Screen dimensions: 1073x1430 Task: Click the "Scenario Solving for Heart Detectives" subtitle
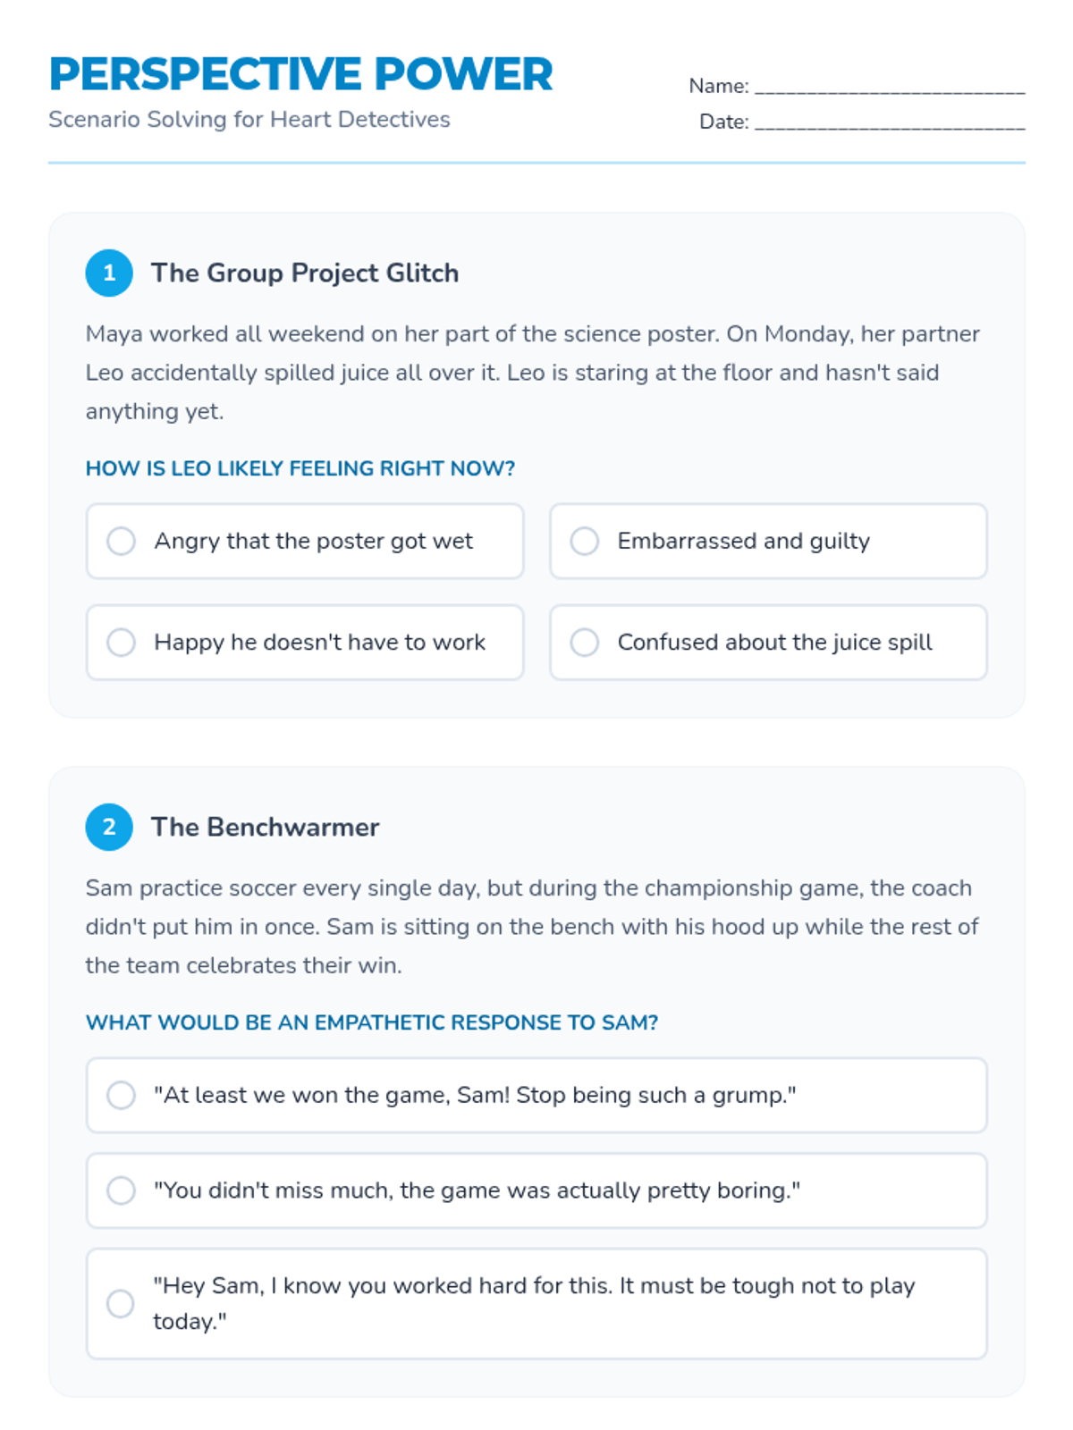(249, 120)
